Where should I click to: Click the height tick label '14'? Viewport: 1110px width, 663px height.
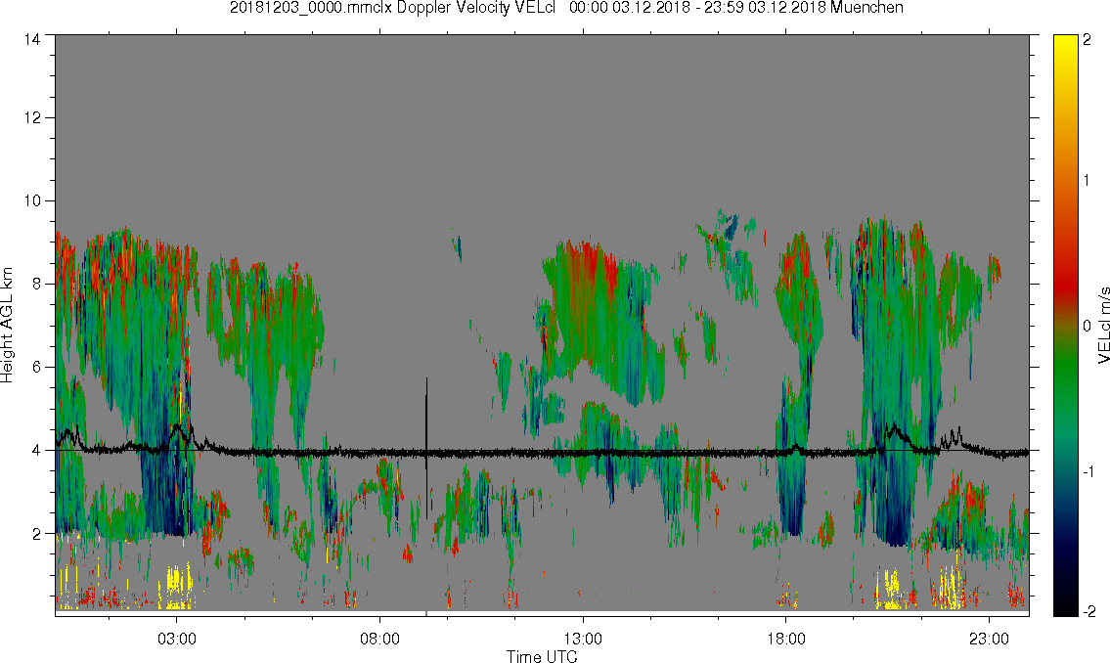click(x=32, y=40)
